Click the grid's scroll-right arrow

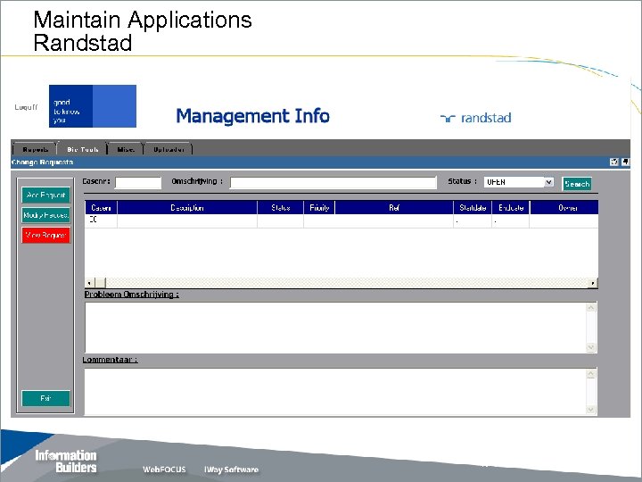(593, 283)
